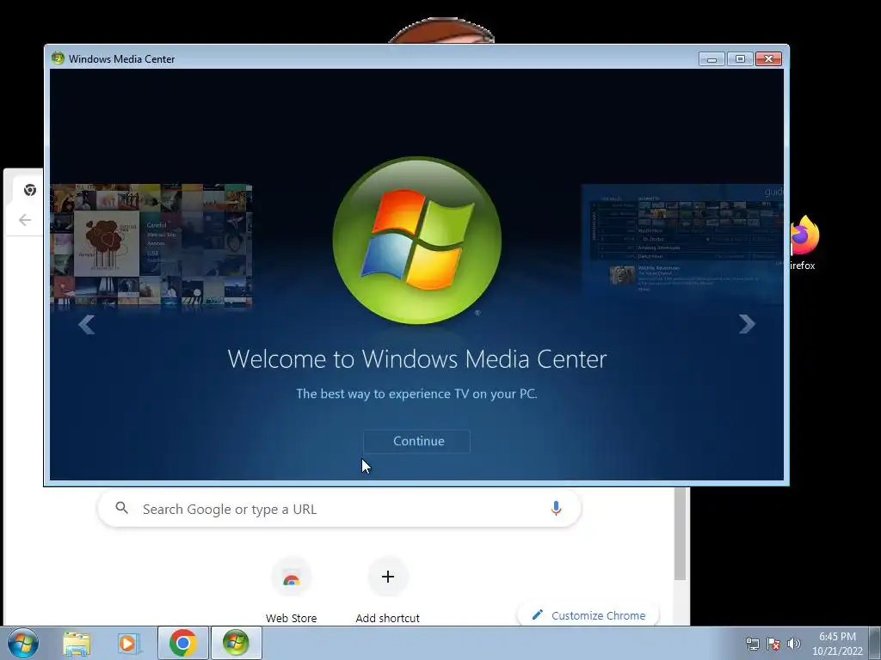Open the Web Store shortcut in Chrome

click(291, 590)
